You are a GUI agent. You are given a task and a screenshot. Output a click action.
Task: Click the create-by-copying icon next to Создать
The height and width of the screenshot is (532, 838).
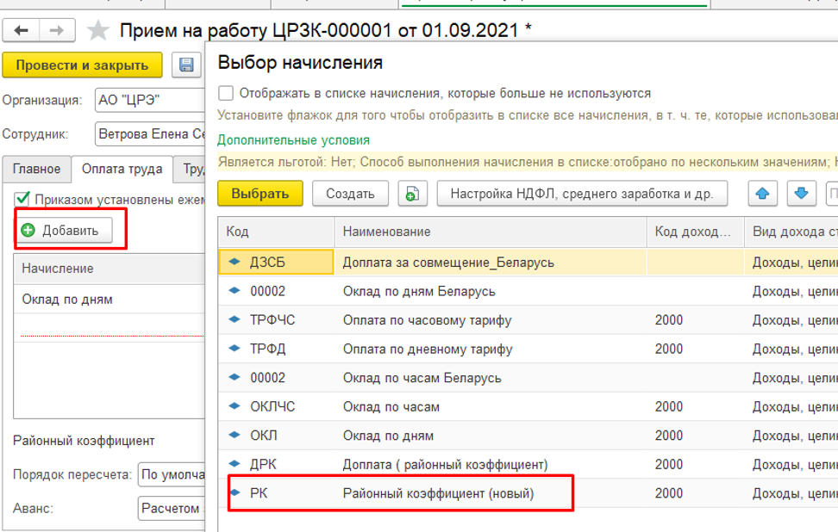[x=412, y=193]
